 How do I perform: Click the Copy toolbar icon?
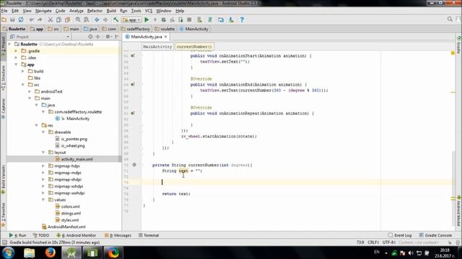59,19
